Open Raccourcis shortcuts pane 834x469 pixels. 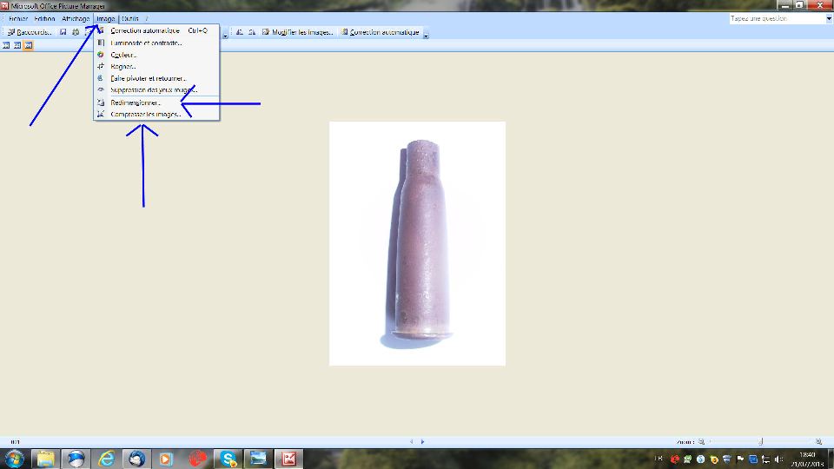click(x=30, y=32)
